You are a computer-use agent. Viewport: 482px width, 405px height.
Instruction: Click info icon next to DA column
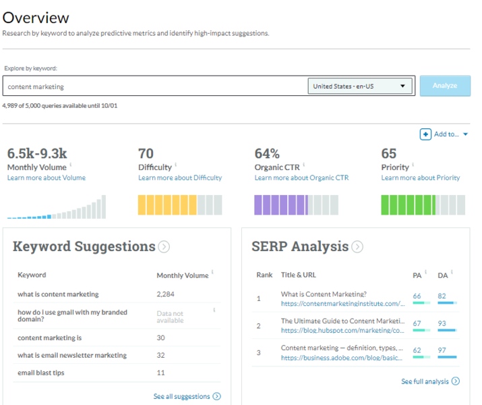pos(452,272)
